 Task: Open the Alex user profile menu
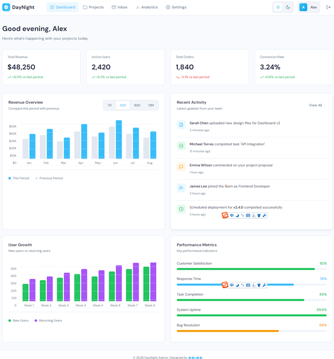coord(309,7)
